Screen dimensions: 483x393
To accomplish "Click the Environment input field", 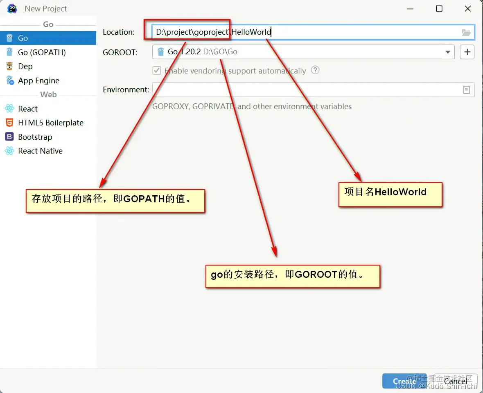I will (313, 90).
